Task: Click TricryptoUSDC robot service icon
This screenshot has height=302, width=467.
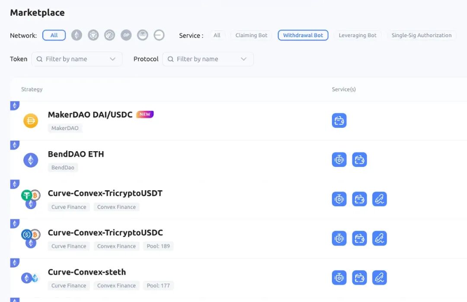Action: click(339, 238)
